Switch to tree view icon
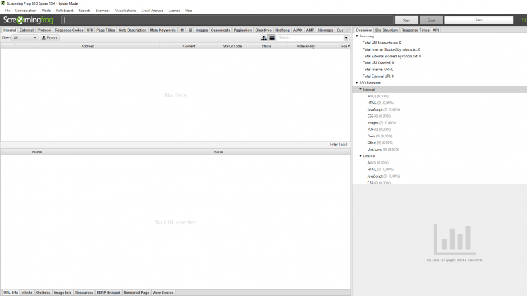Viewport: 527px width, 296px height. (264, 38)
